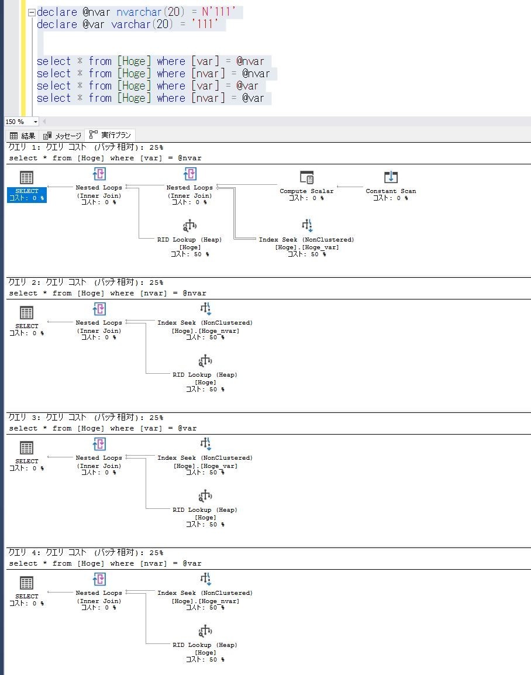Select Nested Loops icon in Query 4
The width and height of the screenshot is (531, 675).
point(99,580)
